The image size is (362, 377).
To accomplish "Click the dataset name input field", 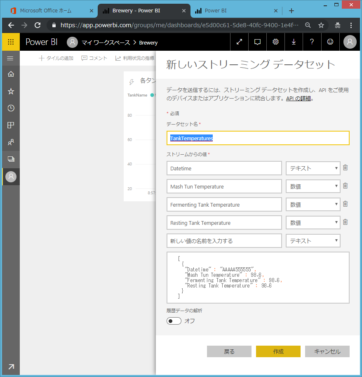I will 258,138.
